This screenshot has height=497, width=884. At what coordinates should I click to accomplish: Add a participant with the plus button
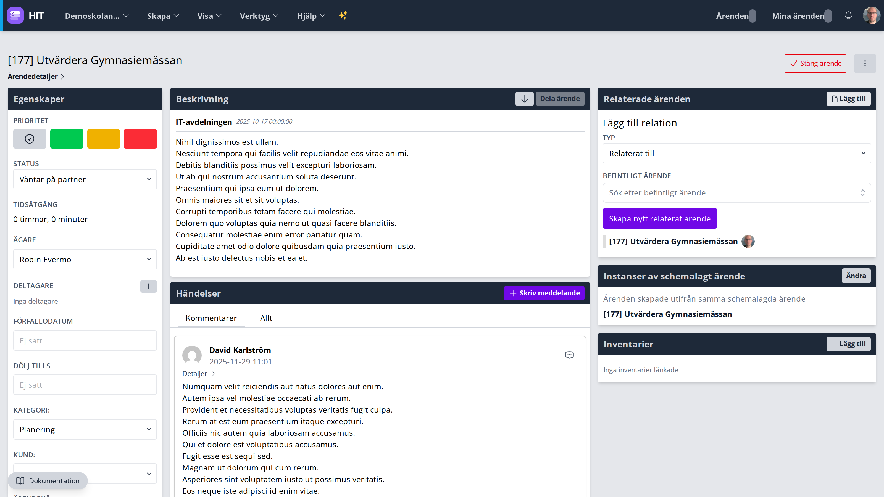pyautogui.click(x=149, y=286)
